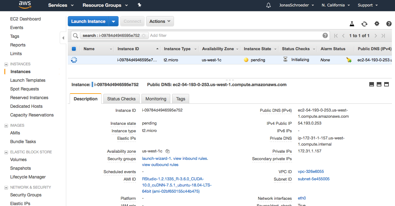The width and height of the screenshot is (395, 206).
Task: Open the eth0 network interface link
Action: tap(302, 198)
